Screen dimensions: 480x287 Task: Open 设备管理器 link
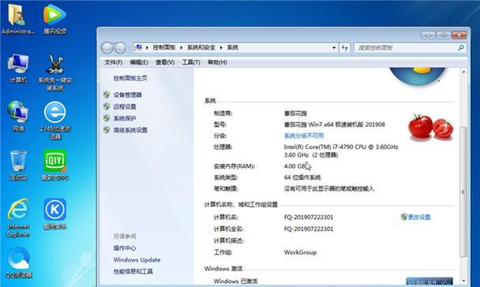(x=128, y=95)
